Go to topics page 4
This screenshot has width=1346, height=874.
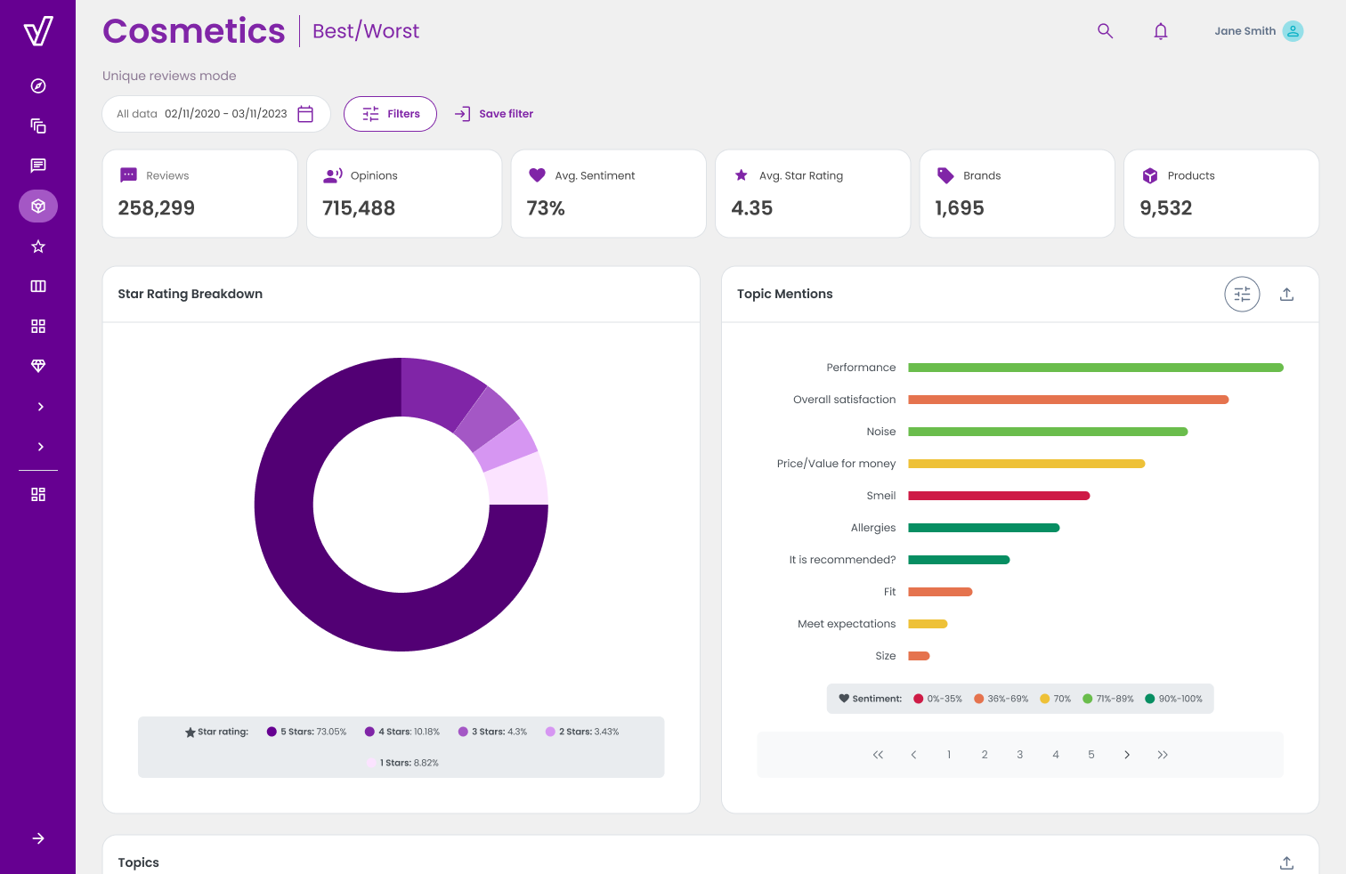pyautogui.click(x=1056, y=755)
